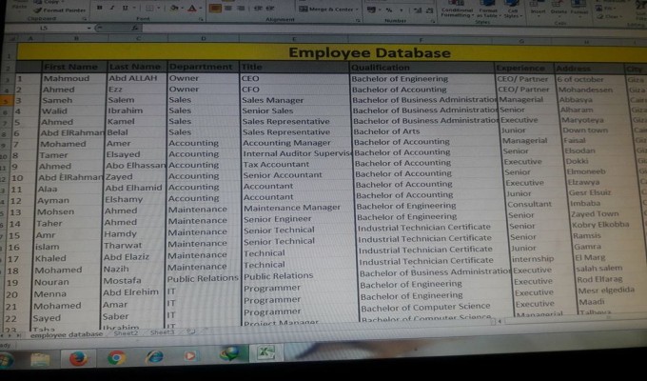Select the Department column header cell
Image resolution: width=647 pixels, height=381 pixels.
click(200, 67)
